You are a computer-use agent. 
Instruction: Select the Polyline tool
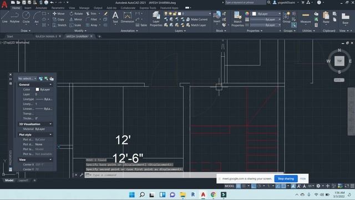tap(14, 17)
